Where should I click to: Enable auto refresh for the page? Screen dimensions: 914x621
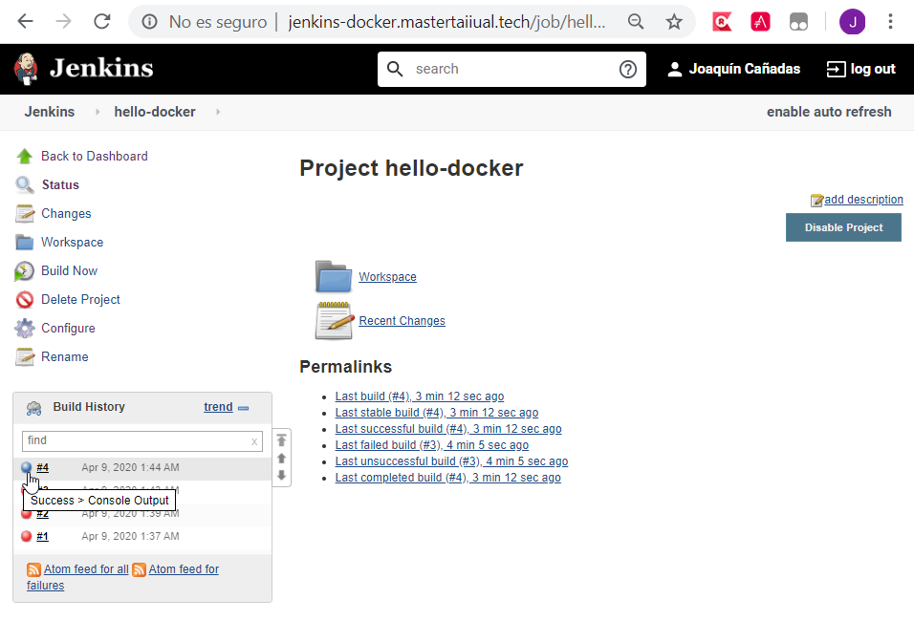[828, 112]
